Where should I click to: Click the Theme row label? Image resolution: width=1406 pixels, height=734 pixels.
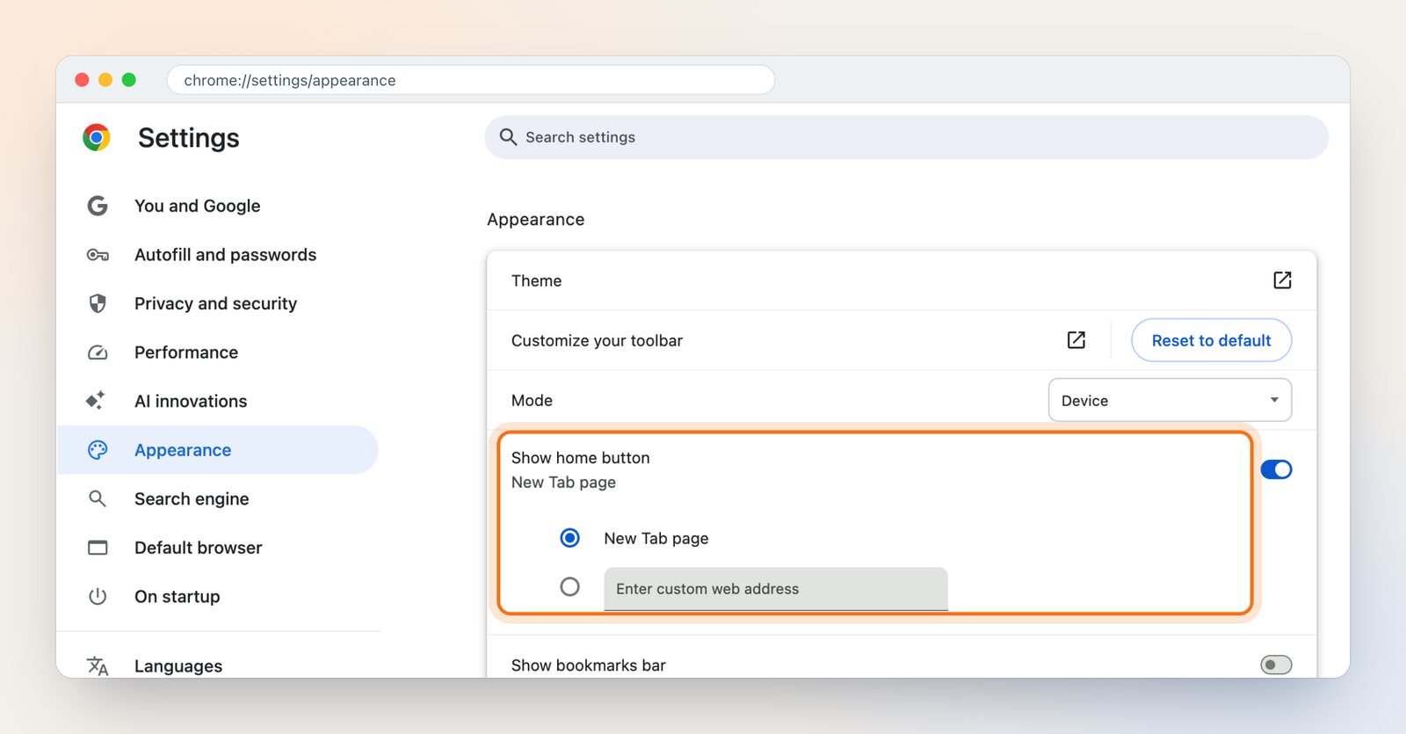coord(536,280)
